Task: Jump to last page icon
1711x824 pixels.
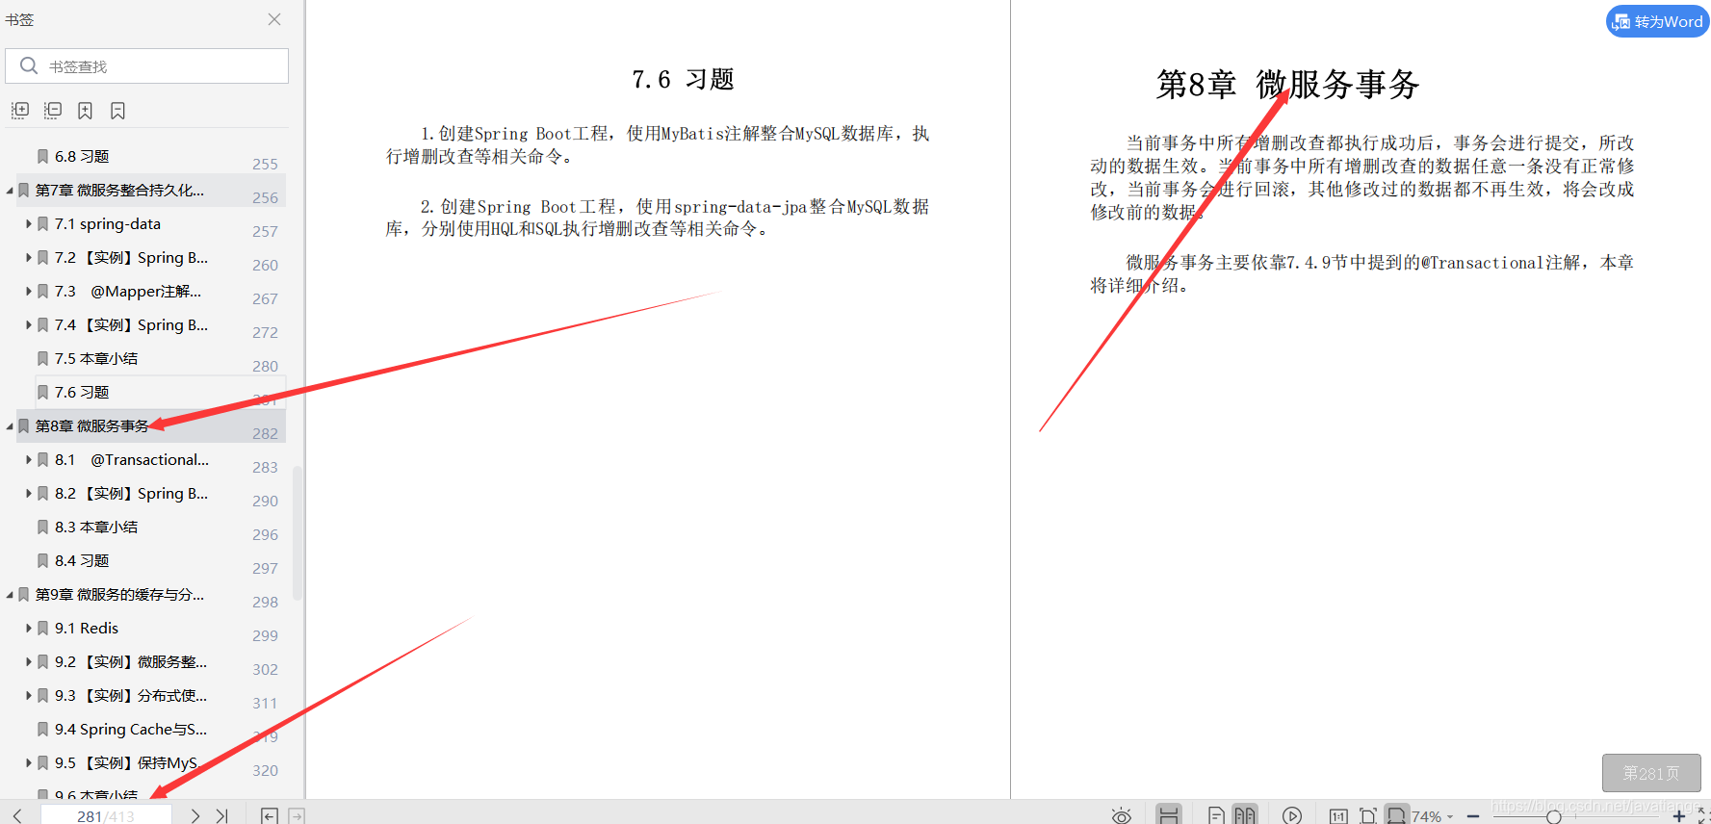Action: [222, 815]
